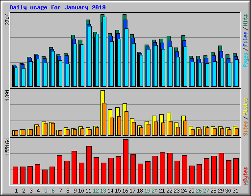Click day label 27 on the x-axis
This screenshot has height=196, width=251.
point(206,191)
